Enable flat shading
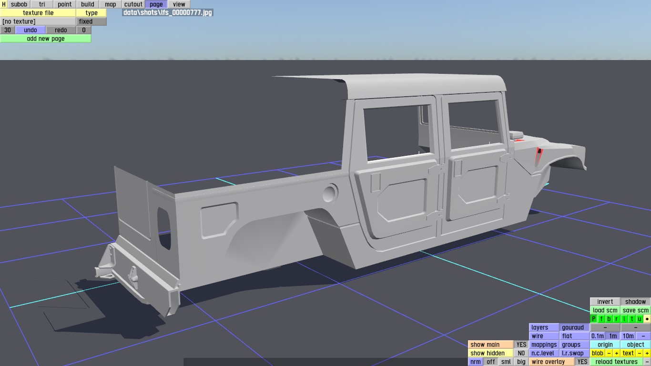651x366 pixels. (x=575, y=336)
